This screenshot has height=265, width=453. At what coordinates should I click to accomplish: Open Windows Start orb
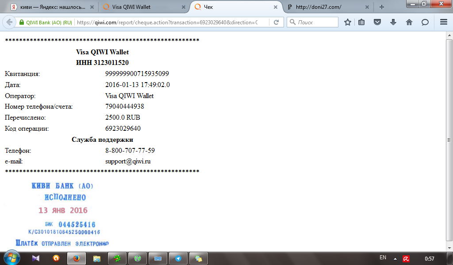[x=12, y=257]
